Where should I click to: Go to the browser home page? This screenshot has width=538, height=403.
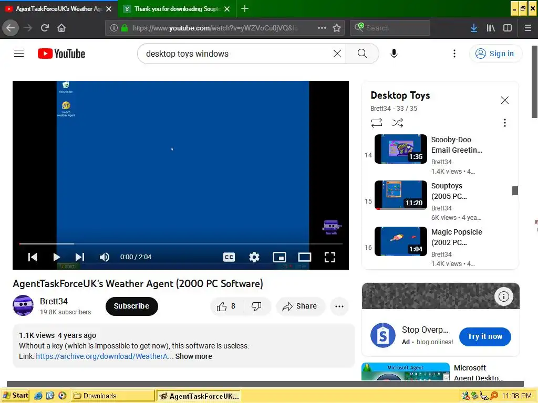pyautogui.click(x=61, y=28)
